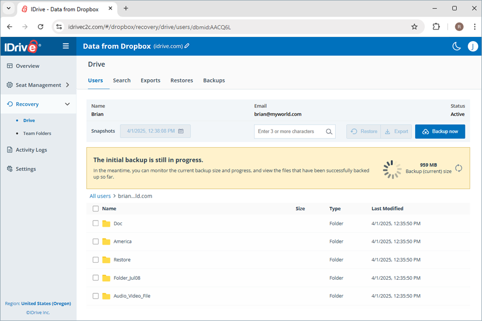Click the Restore button
Viewport: 482px width, 321px height.
click(x=363, y=132)
